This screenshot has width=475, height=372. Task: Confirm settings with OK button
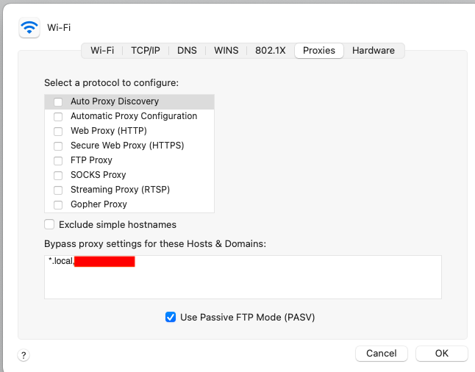tap(441, 354)
